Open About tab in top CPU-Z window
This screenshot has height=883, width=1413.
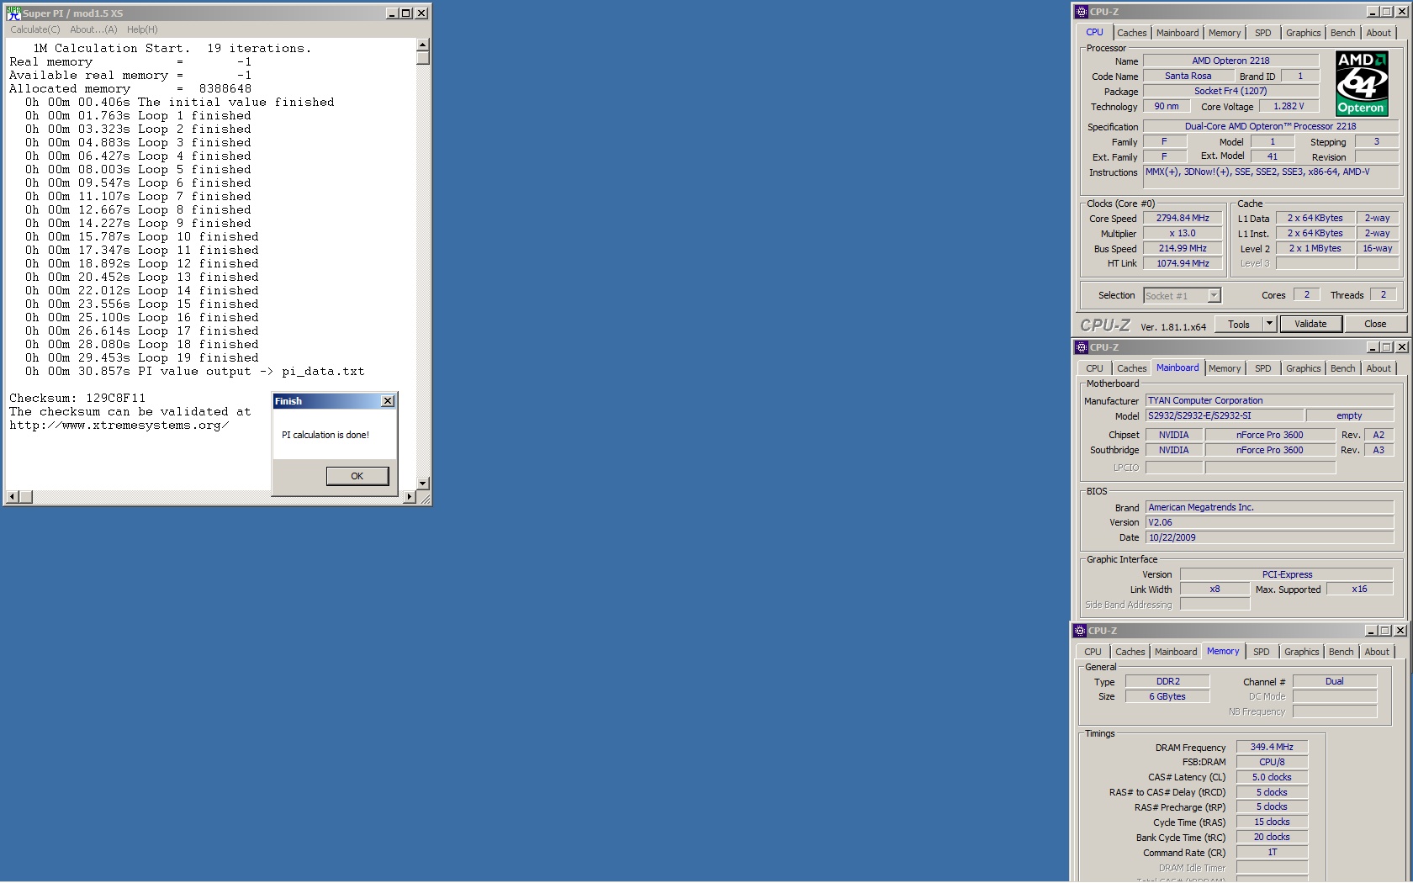tap(1379, 33)
